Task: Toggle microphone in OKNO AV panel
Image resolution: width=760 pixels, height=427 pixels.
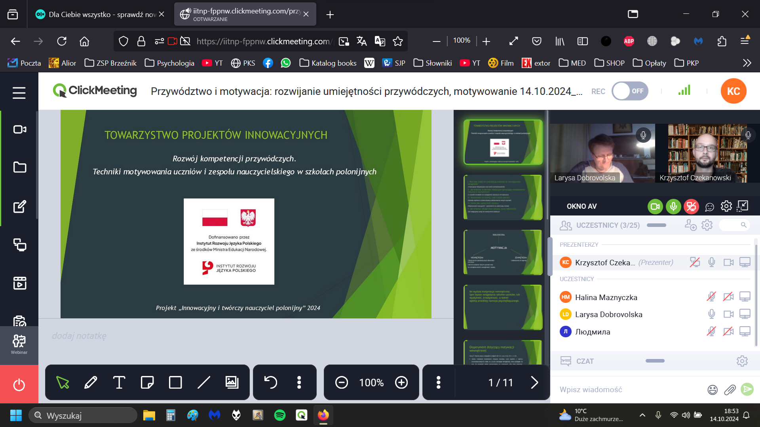Action: click(673, 206)
